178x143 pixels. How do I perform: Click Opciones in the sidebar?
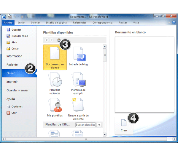[x=15, y=106]
